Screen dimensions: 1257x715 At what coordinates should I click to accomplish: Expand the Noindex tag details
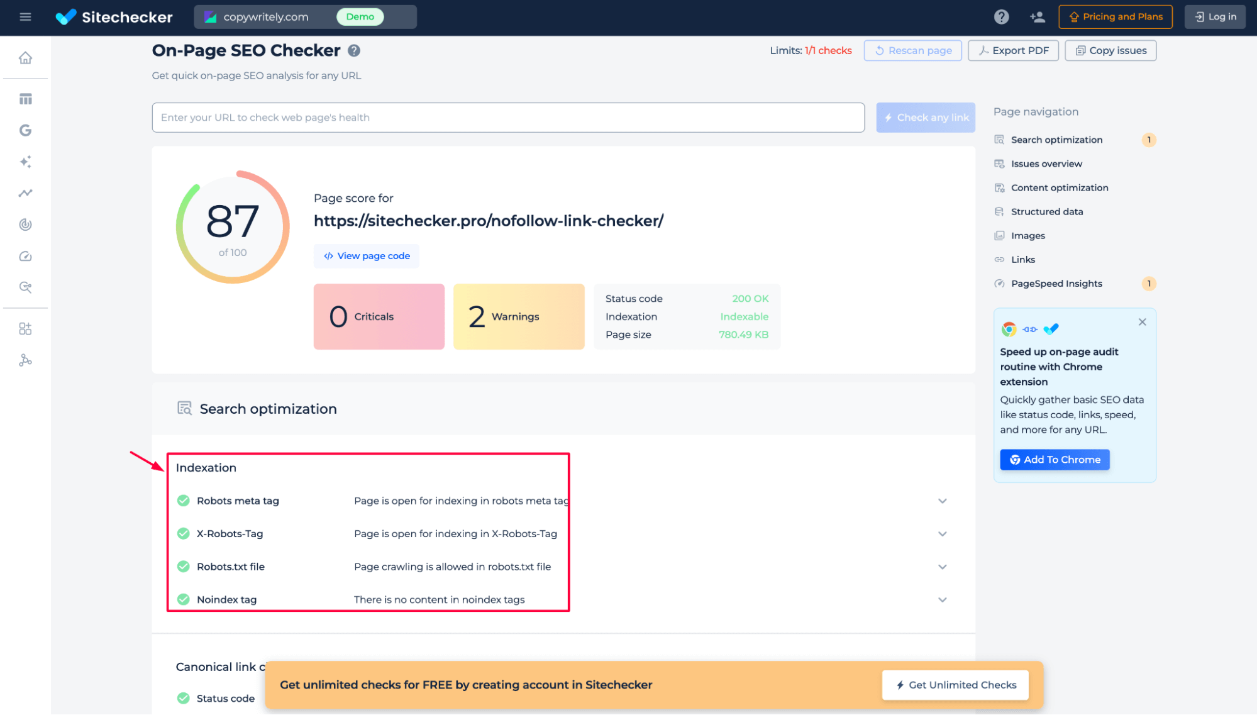(942, 599)
